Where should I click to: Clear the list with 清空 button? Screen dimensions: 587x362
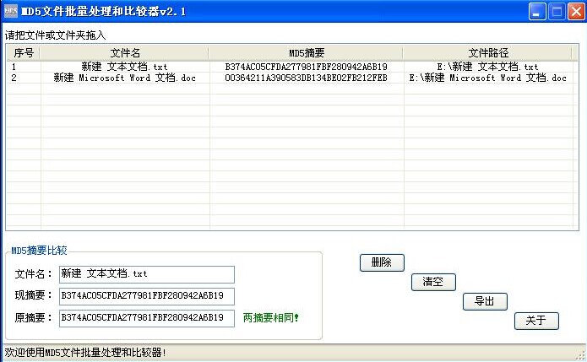(x=433, y=283)
